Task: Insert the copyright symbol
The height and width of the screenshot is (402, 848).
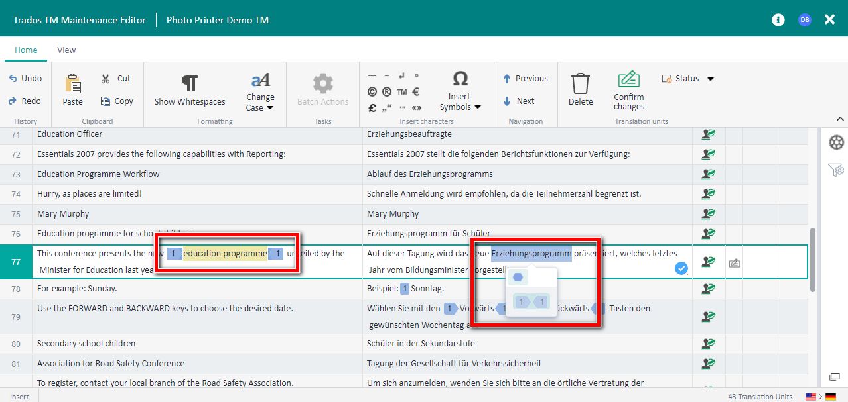Action: (x=372, y=92)
